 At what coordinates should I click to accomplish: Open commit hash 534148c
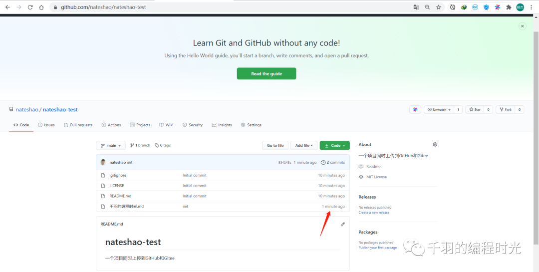pos(284,162)
